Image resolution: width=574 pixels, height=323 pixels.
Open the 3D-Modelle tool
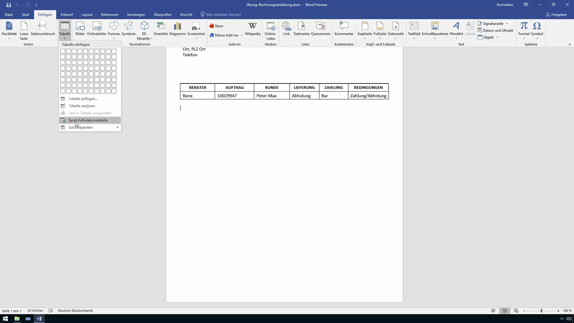coord(145,31)
